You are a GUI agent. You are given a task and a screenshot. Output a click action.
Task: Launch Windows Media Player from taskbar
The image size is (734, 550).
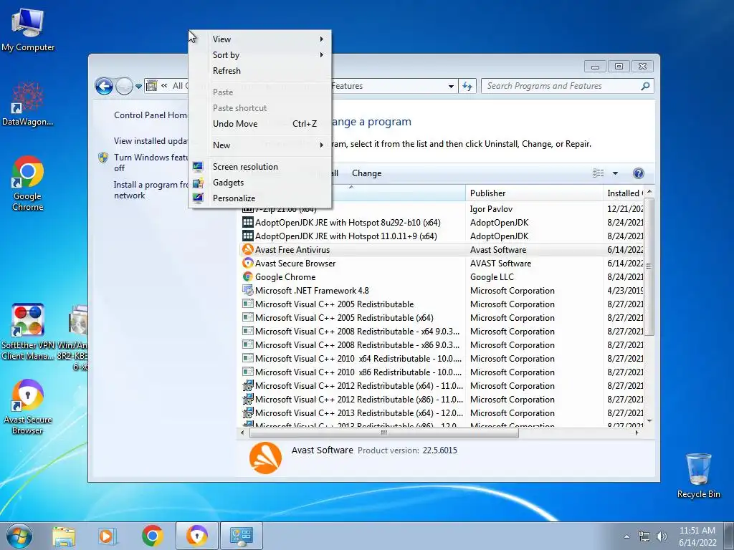click(x=106, y=536)
